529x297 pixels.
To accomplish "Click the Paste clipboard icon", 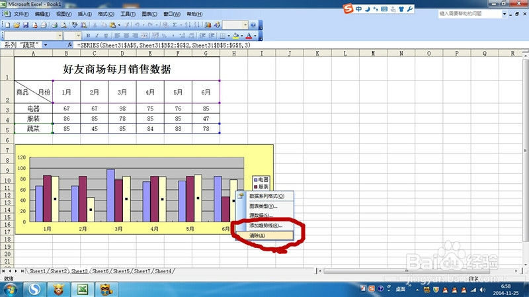I will coord(112,25).
